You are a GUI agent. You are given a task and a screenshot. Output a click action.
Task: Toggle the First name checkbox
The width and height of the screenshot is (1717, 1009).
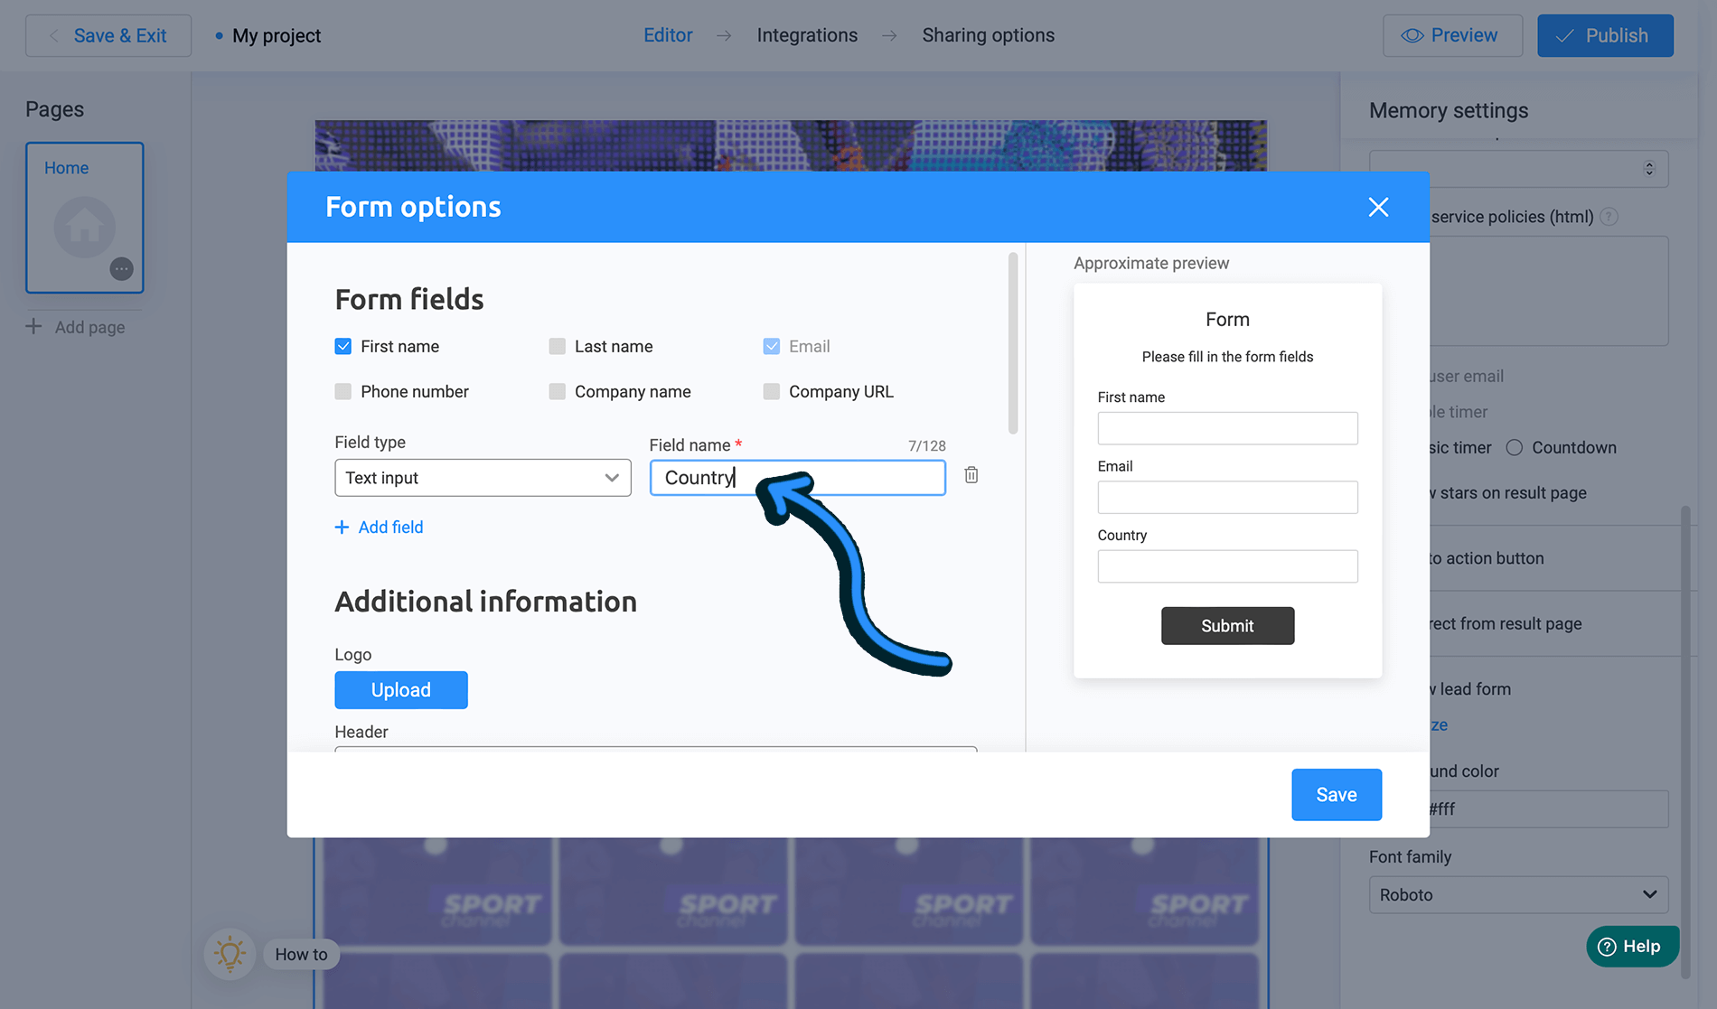pyautogui.click(x=343, y=346)
